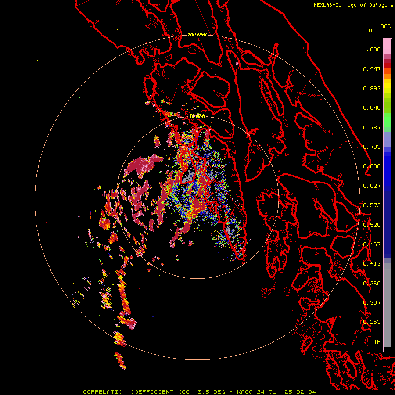This screenshot has height=395, width=395.
Task: Click the 50 NMI range ring label
Action: [x=197, y=116]
